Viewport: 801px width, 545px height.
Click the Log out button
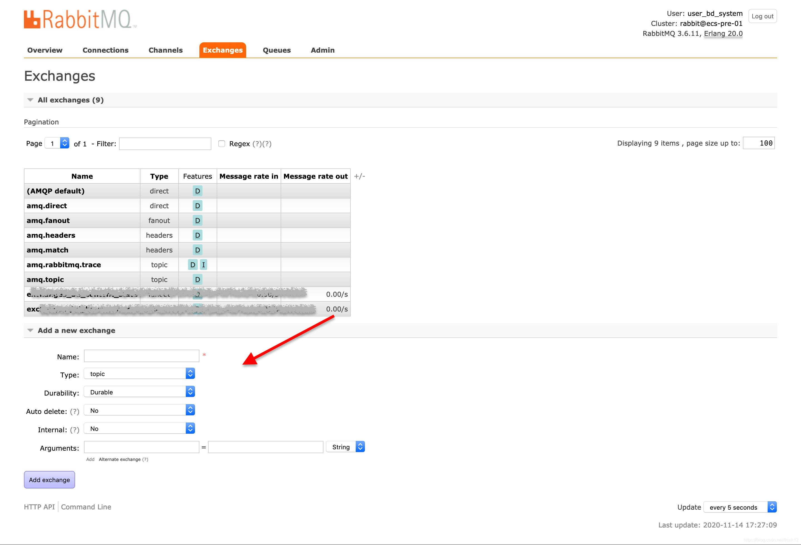[x=762, y=16]
